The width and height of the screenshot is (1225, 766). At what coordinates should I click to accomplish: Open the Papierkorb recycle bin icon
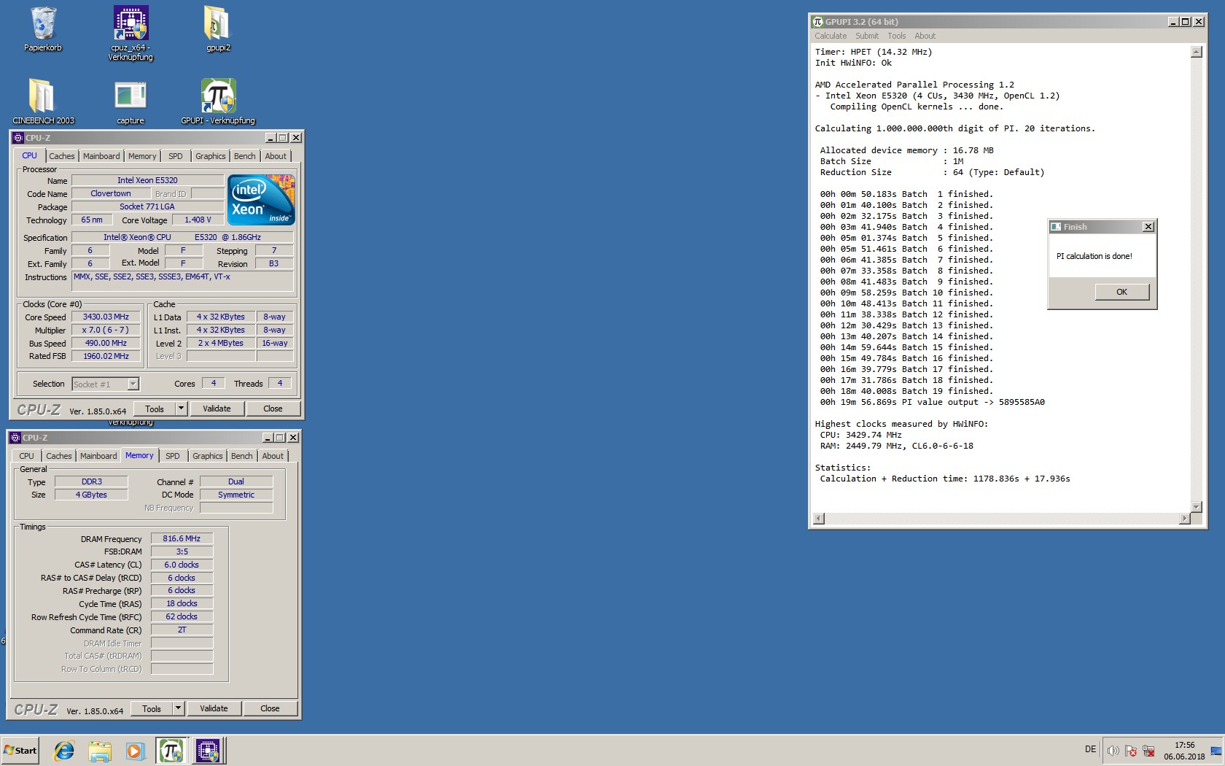pos(43,29)
